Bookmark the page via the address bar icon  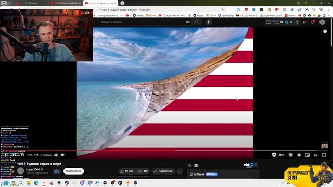(x=222, y=10)
